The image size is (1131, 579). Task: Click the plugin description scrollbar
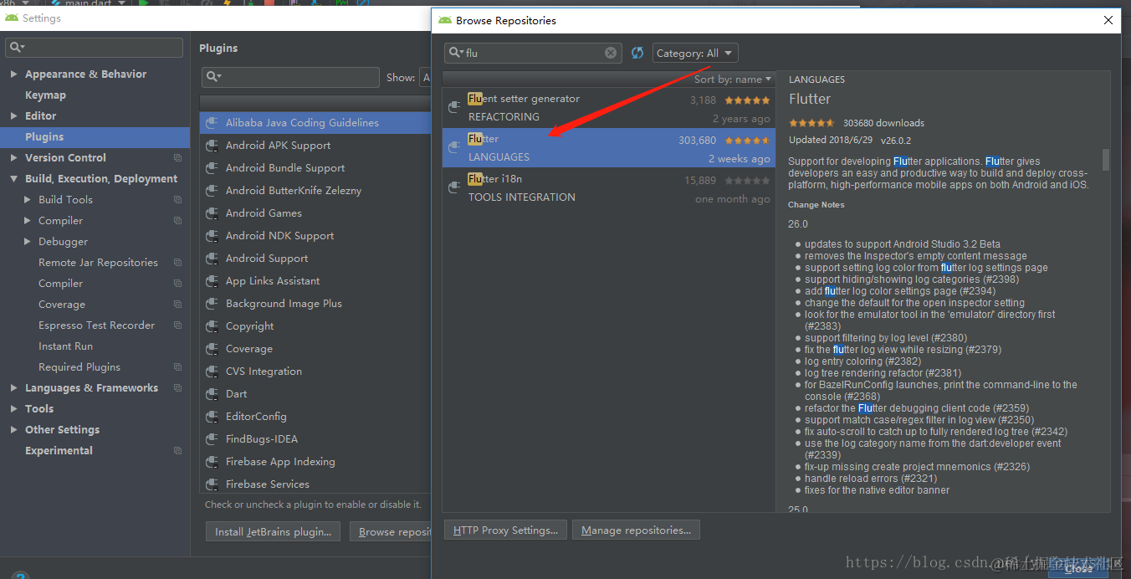tap(1106, 159)
